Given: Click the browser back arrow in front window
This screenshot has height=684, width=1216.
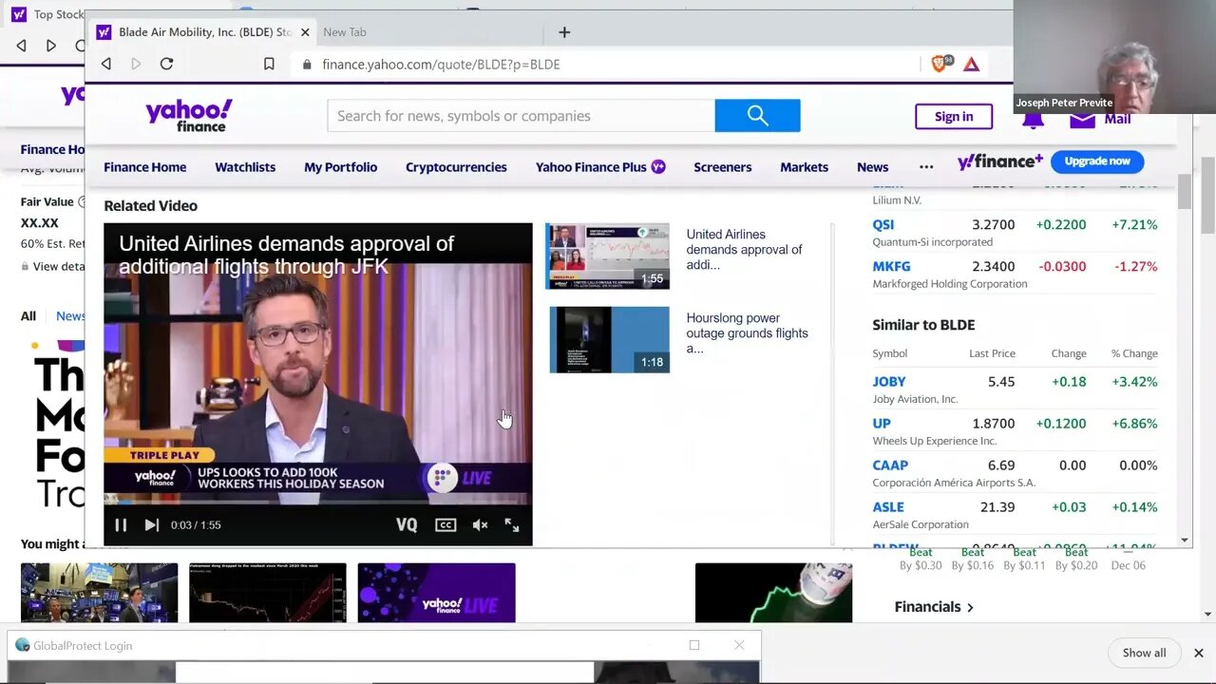Looking at the screenshot, I should [106, 64].
